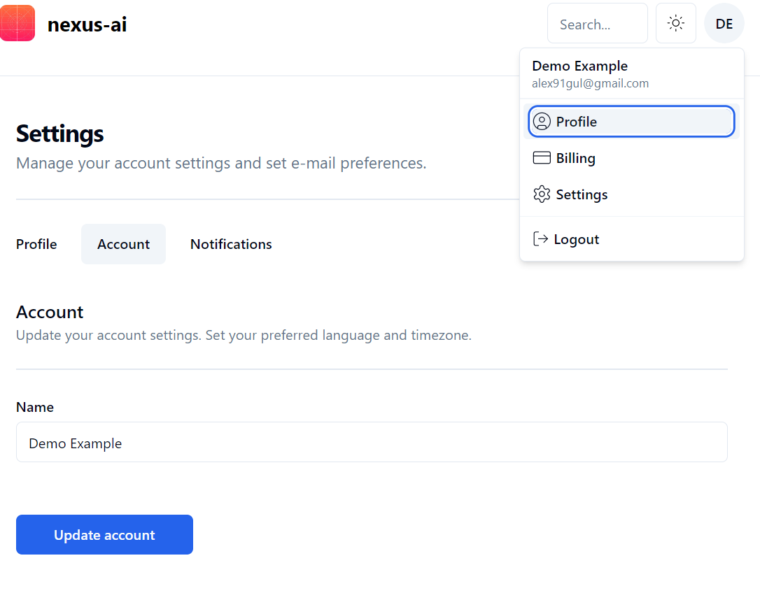Click the Name input containing Demo Example
The width and height of the screenshot is (760, 593).
(372, 443)
